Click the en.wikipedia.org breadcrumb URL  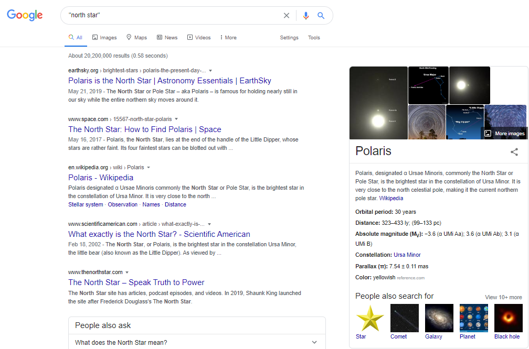(106, 167)
